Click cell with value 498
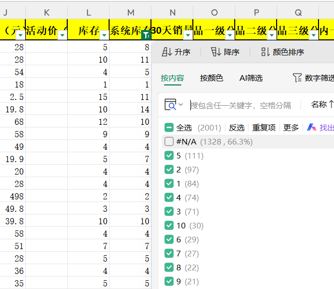This screenshot has width=334, height=289. pyautogui.click(x=12, y=196)
